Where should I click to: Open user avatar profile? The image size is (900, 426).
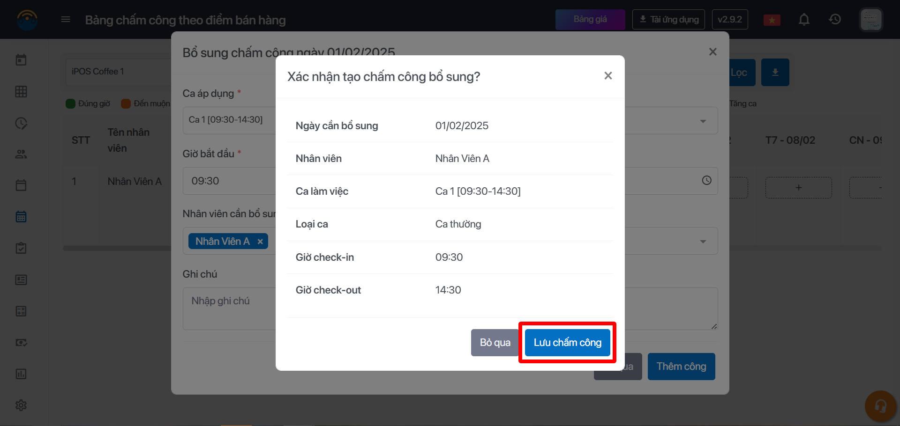871,20
